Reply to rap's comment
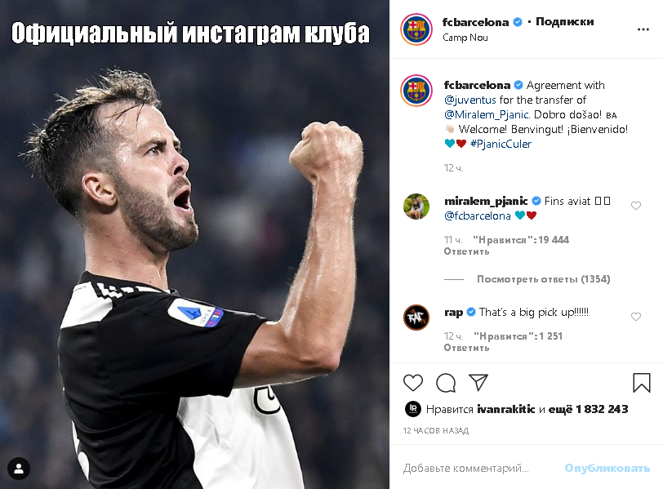The width and height of the screenshot is (663, 489). [466, 348]
